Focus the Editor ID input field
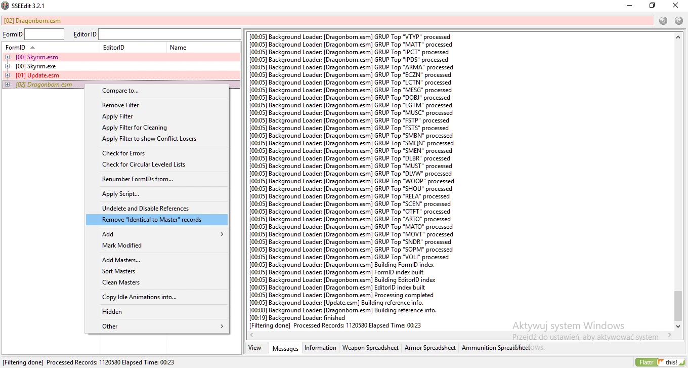 click(169, 34)
